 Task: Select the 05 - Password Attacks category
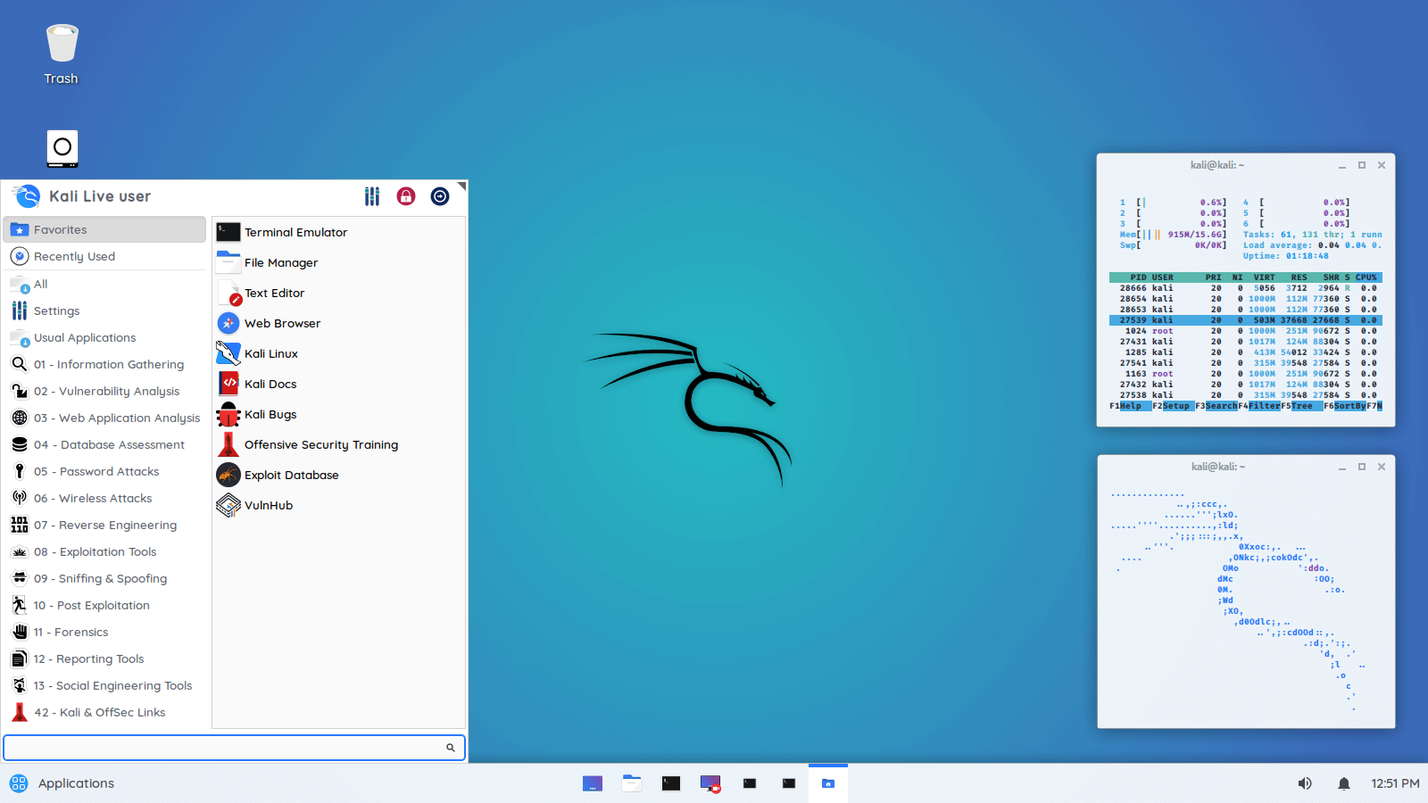[97, 471]
